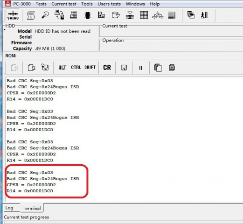Screen dimensions: 243x224
Task: Copy terminal contents with clipboard icon
Action: 158,68
